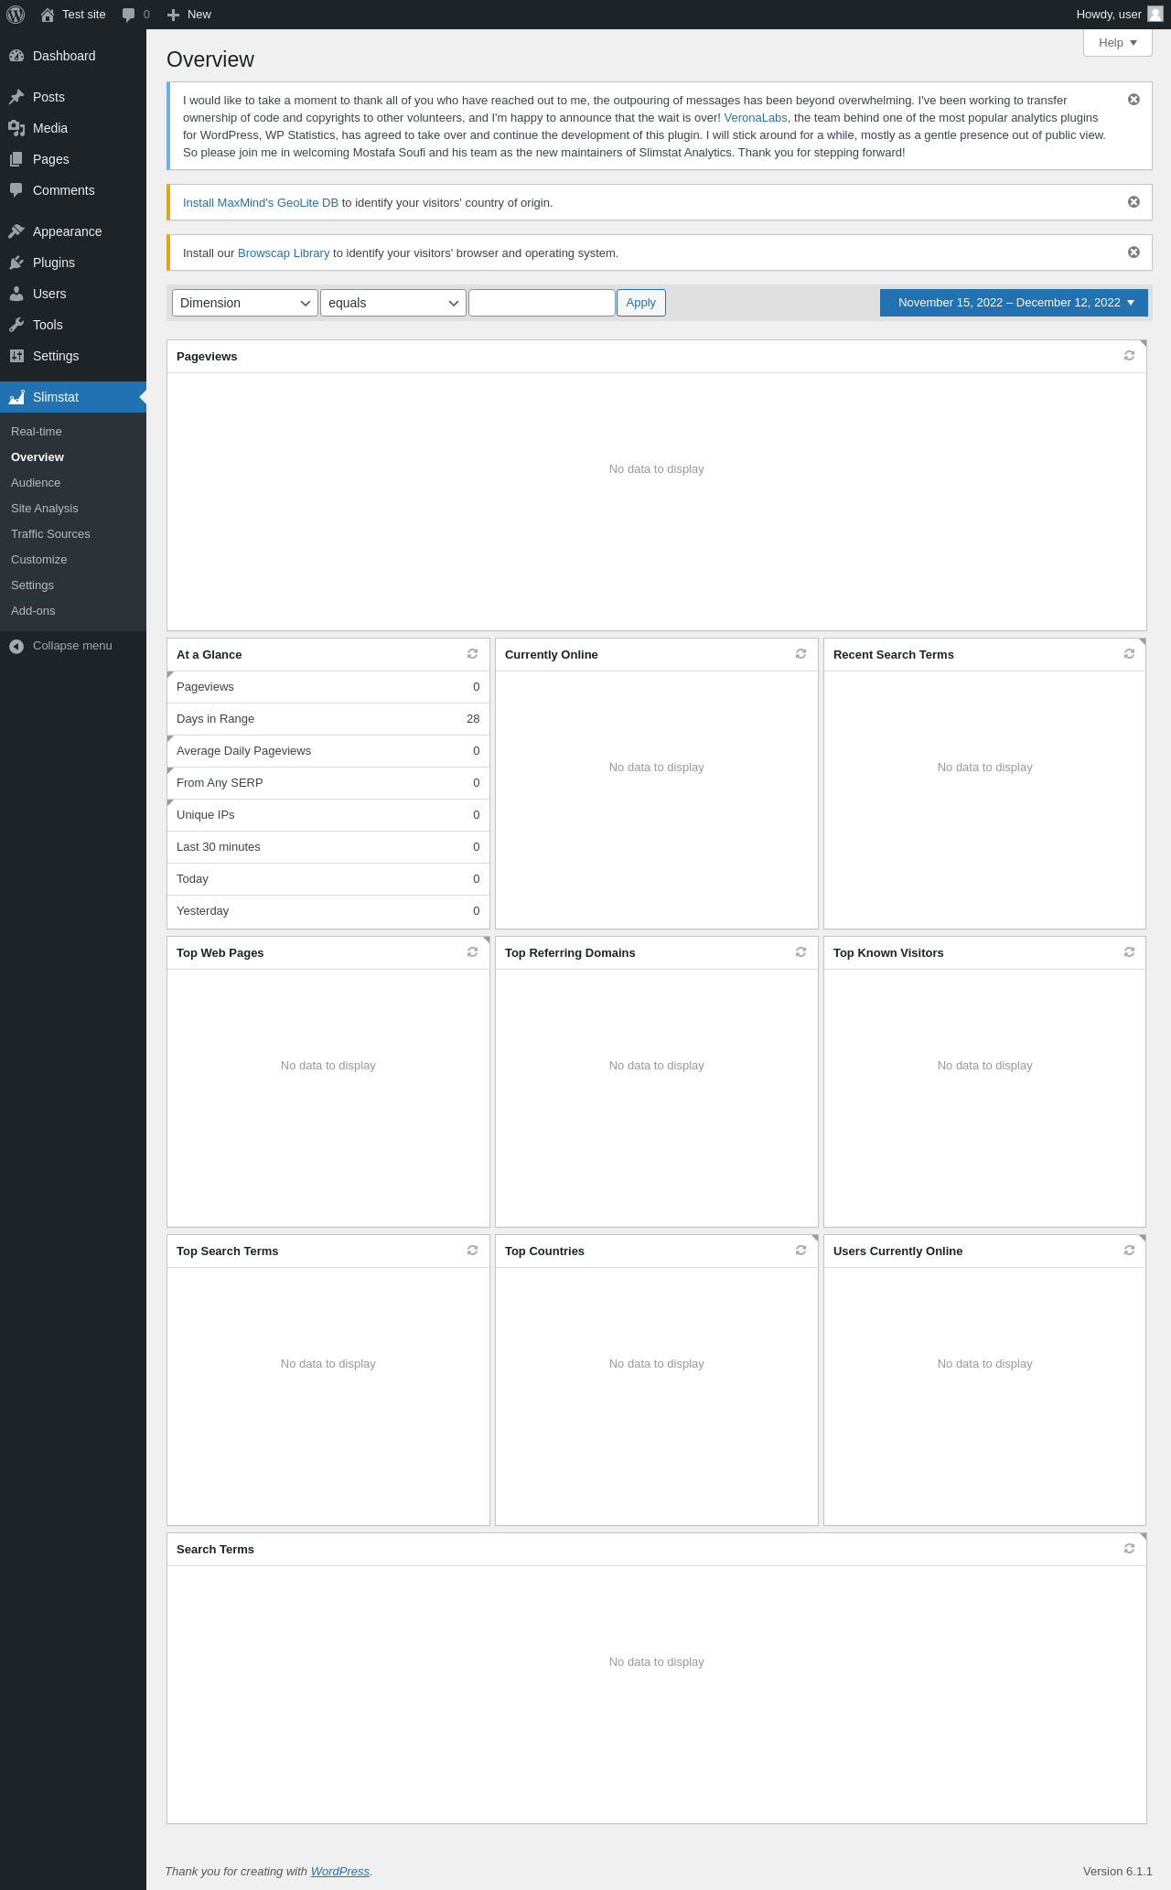Open the Media library menu

click(73, 128)
